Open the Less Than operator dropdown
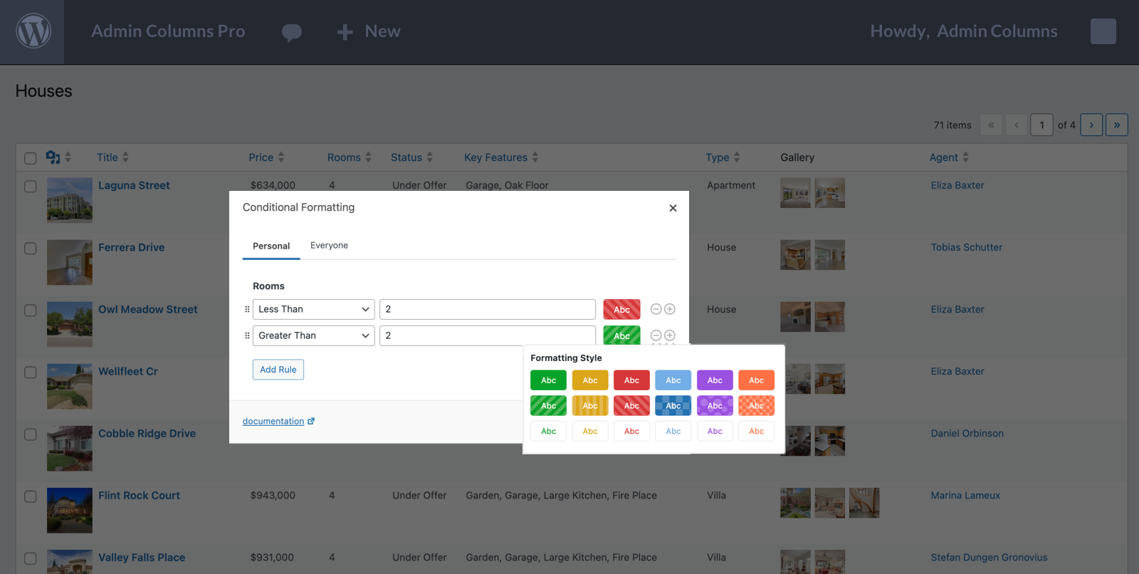 click(x=313, y=309)
